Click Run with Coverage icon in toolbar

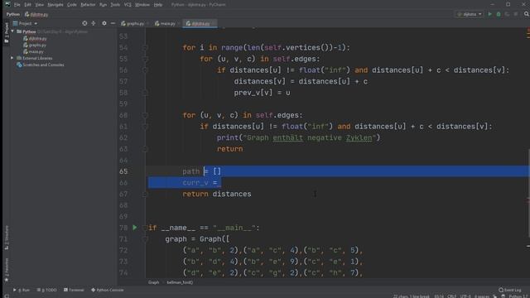click(507, 14)
